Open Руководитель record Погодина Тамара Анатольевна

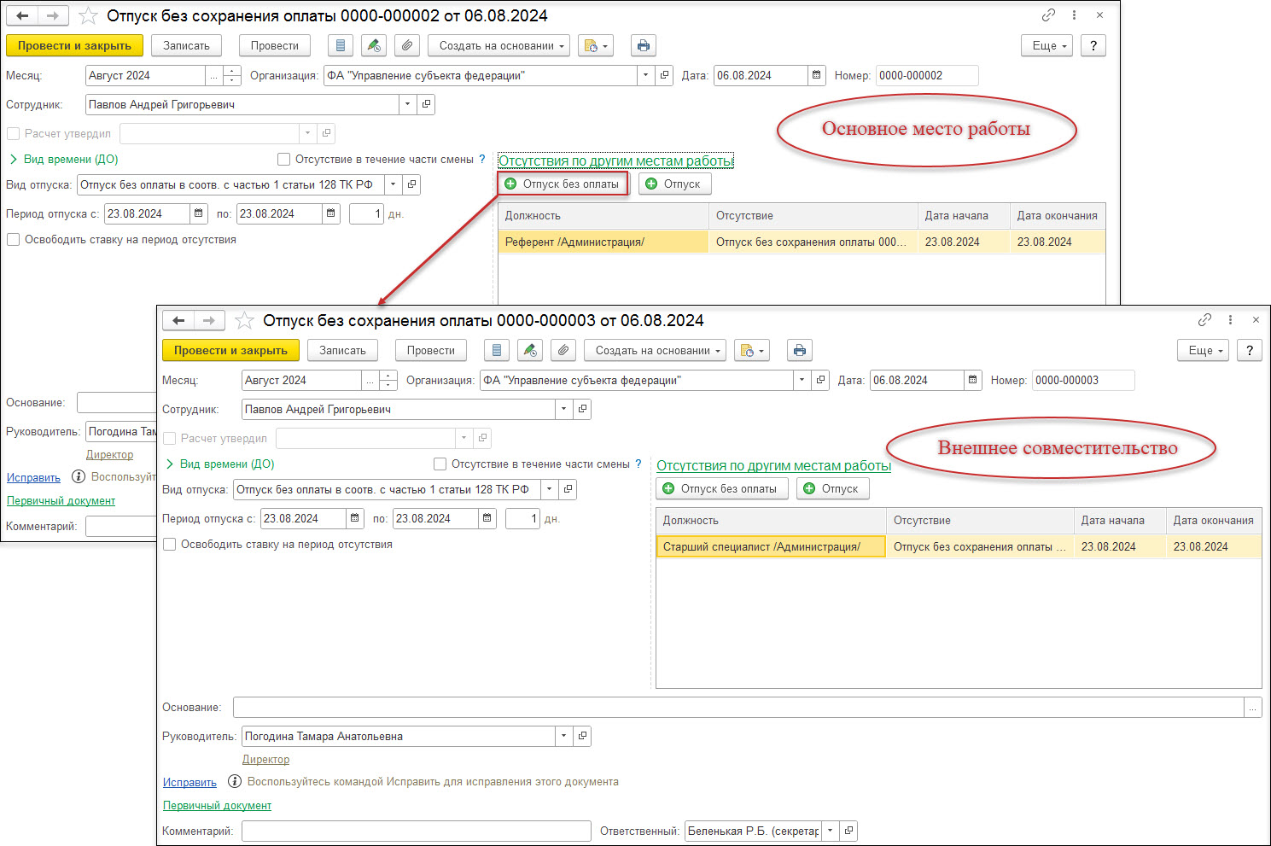click(x=582, y=737)
